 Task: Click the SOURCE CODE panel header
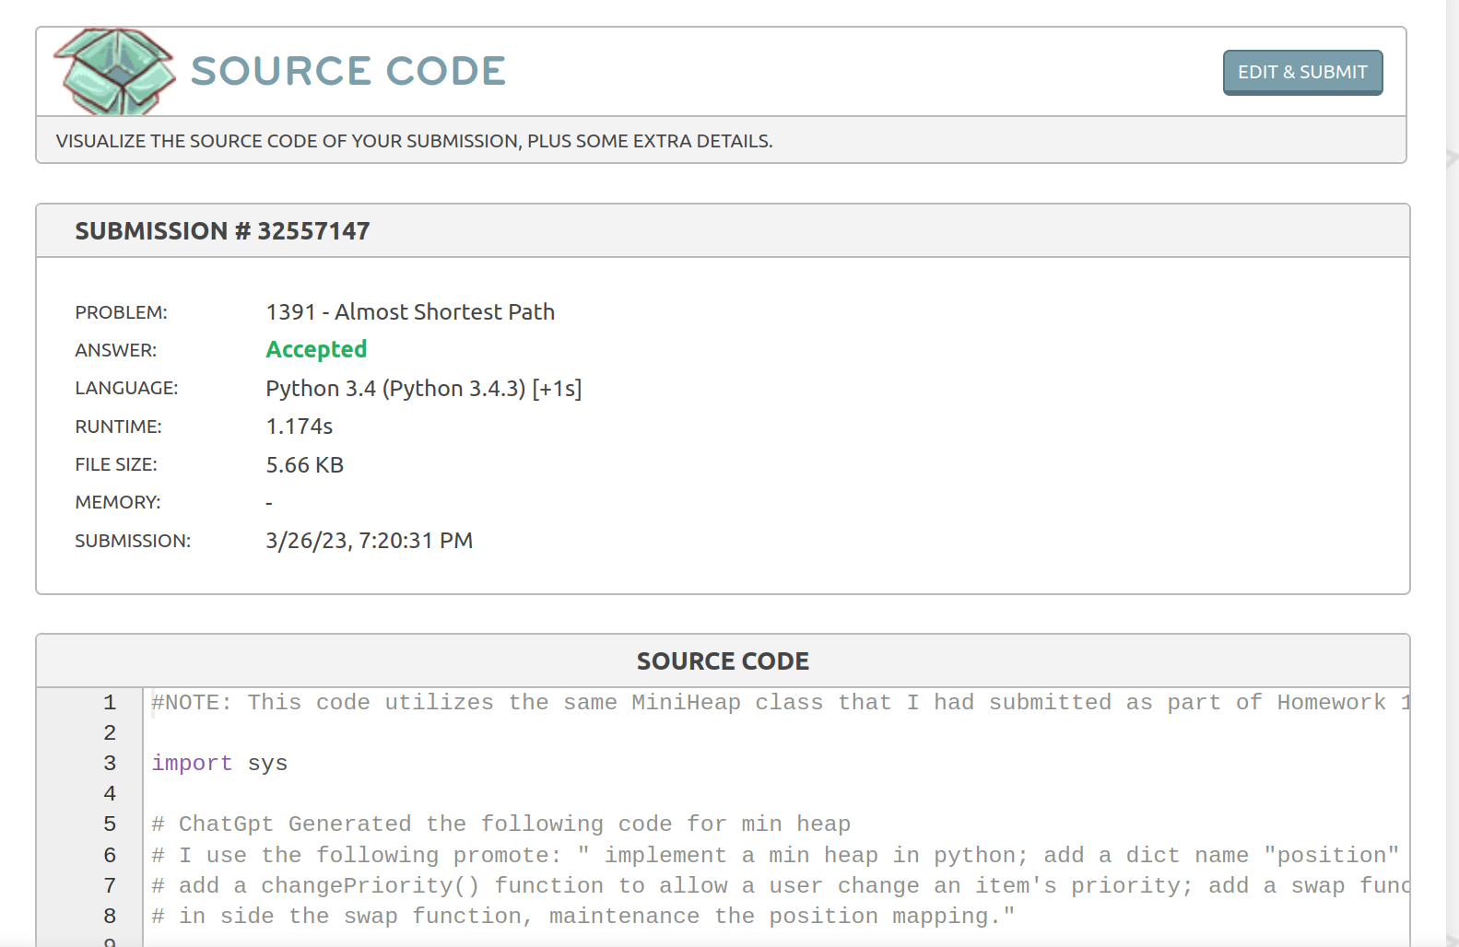(x=723, y=661)
